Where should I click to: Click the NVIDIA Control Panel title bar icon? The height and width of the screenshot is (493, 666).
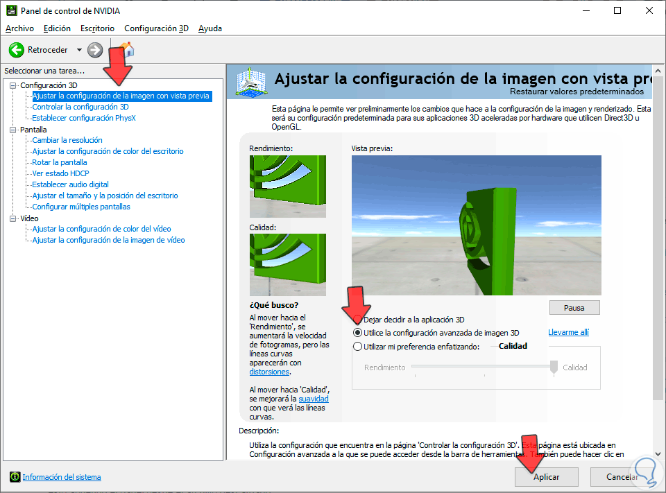click(12, 10)
